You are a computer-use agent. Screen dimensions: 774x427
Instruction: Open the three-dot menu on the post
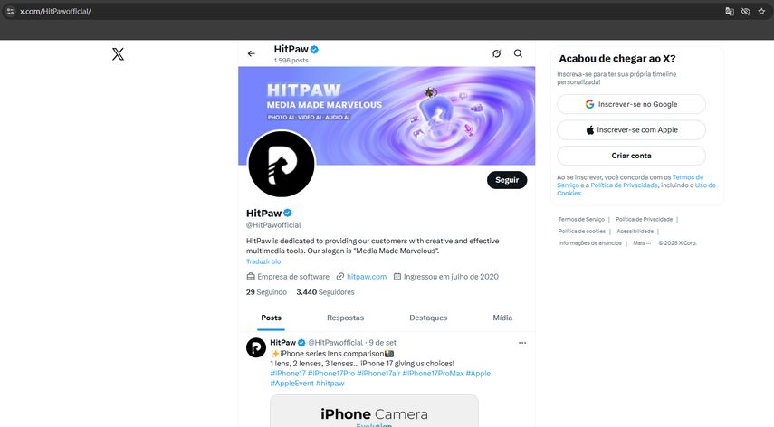point(521,343)
